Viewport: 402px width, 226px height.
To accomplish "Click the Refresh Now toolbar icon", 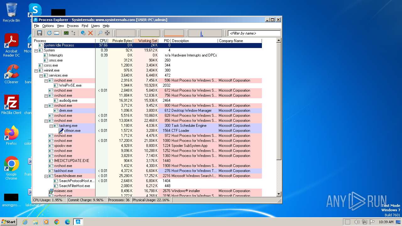I will (49, 33).
